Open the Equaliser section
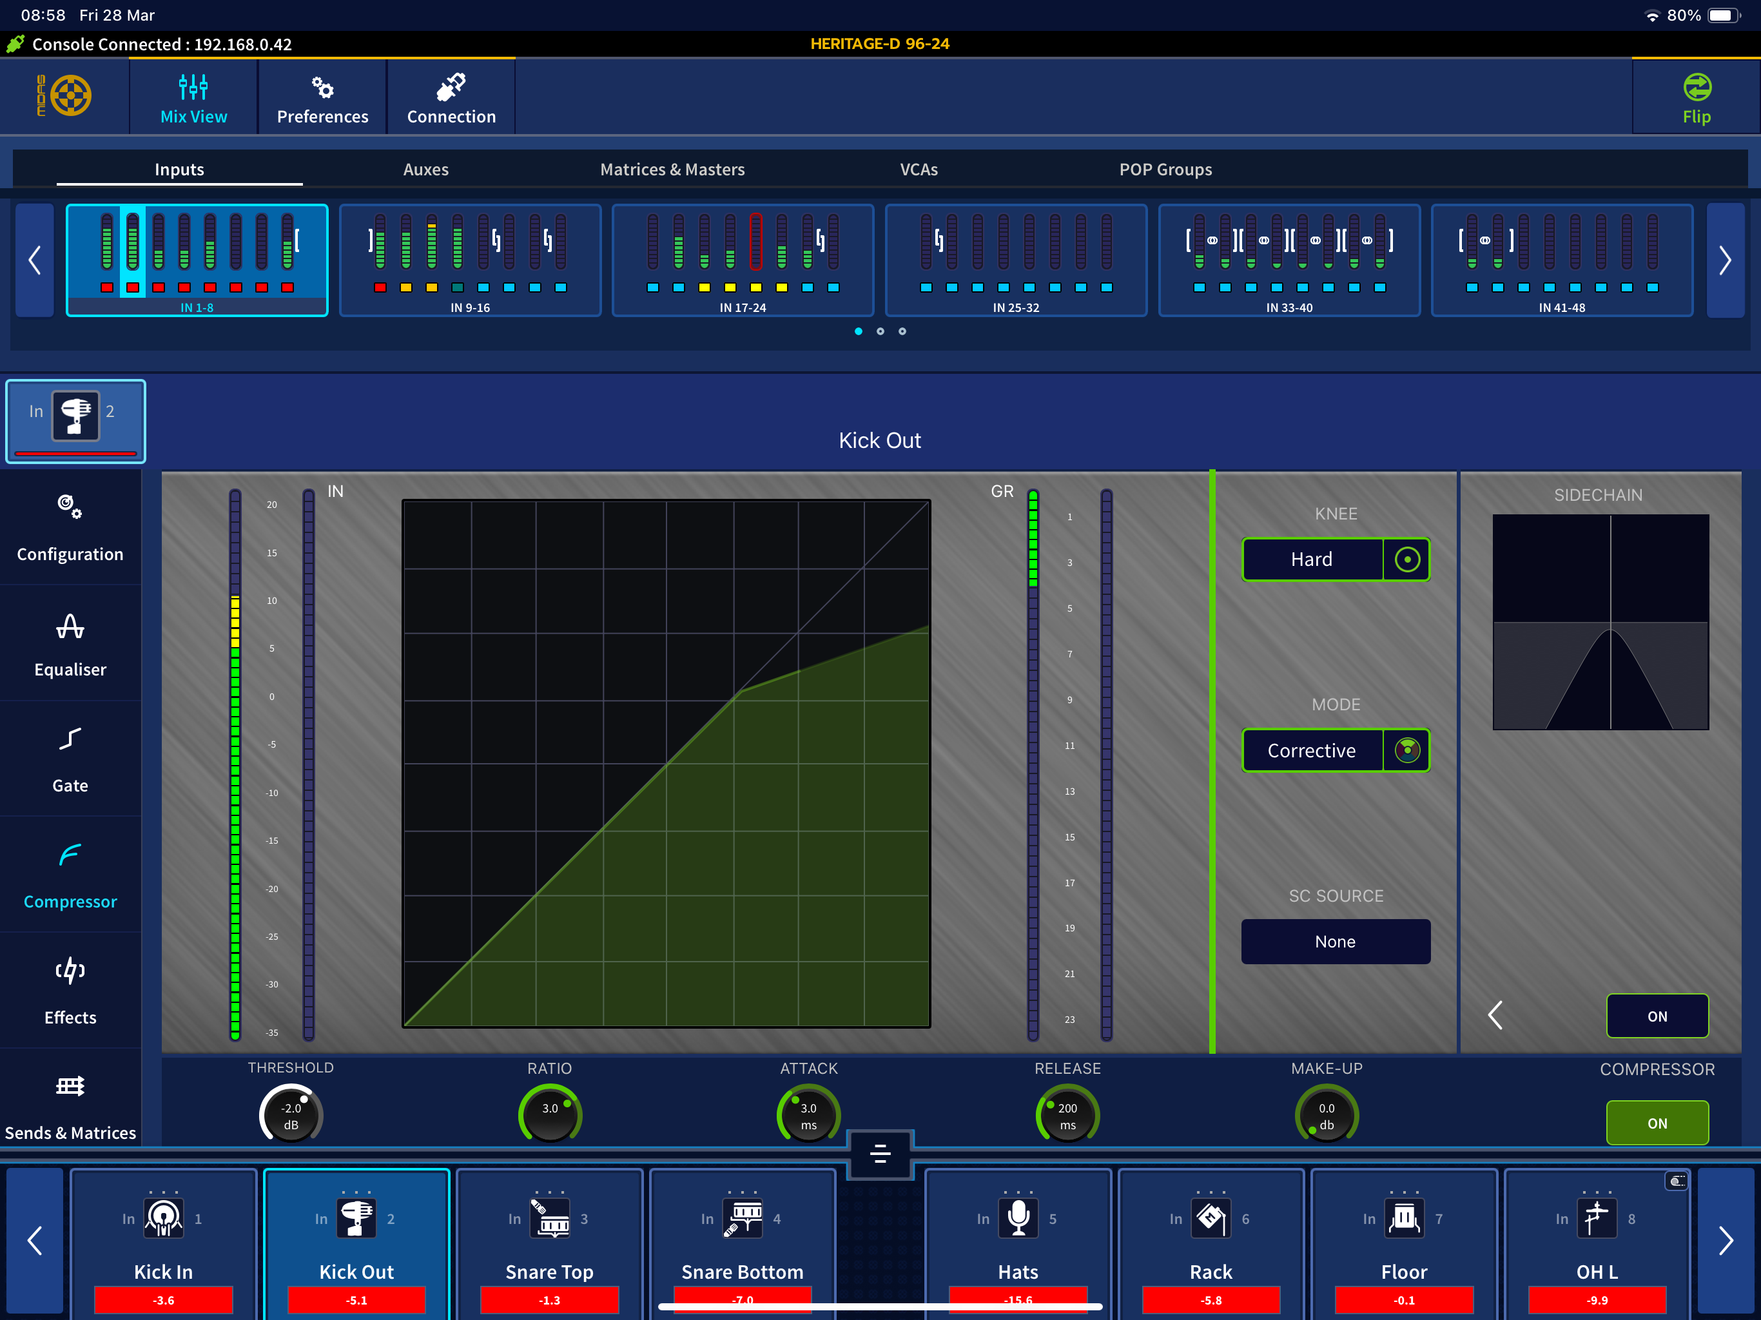Viewport: 1761px width, 1320px height. point(70,643)
